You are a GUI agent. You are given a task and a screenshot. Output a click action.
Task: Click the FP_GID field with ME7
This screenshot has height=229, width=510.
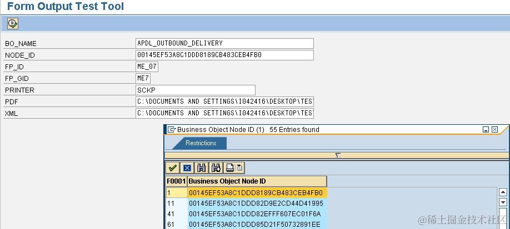[x=143, y=79]
